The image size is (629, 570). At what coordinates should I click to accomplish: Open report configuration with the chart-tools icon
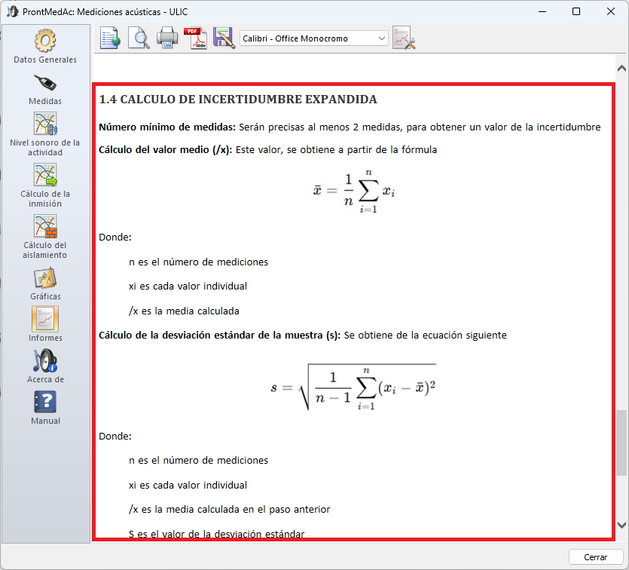[x=404, y=37]
